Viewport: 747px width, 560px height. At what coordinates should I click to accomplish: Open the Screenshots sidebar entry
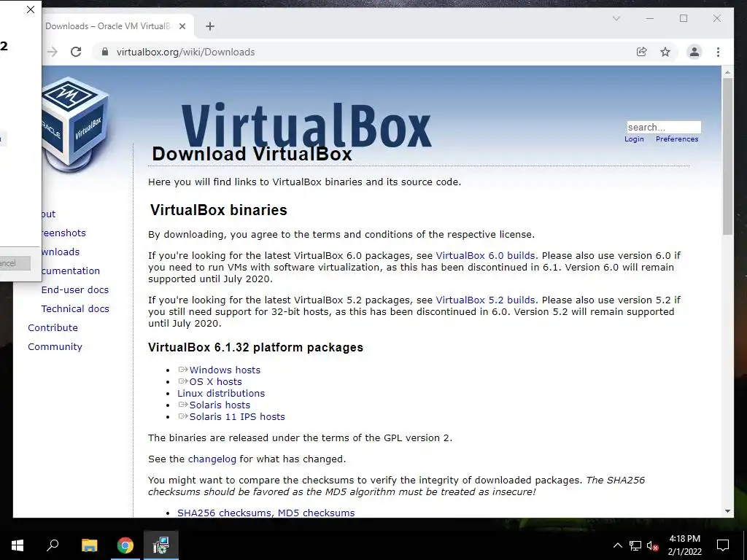click(x=64, y=233)
